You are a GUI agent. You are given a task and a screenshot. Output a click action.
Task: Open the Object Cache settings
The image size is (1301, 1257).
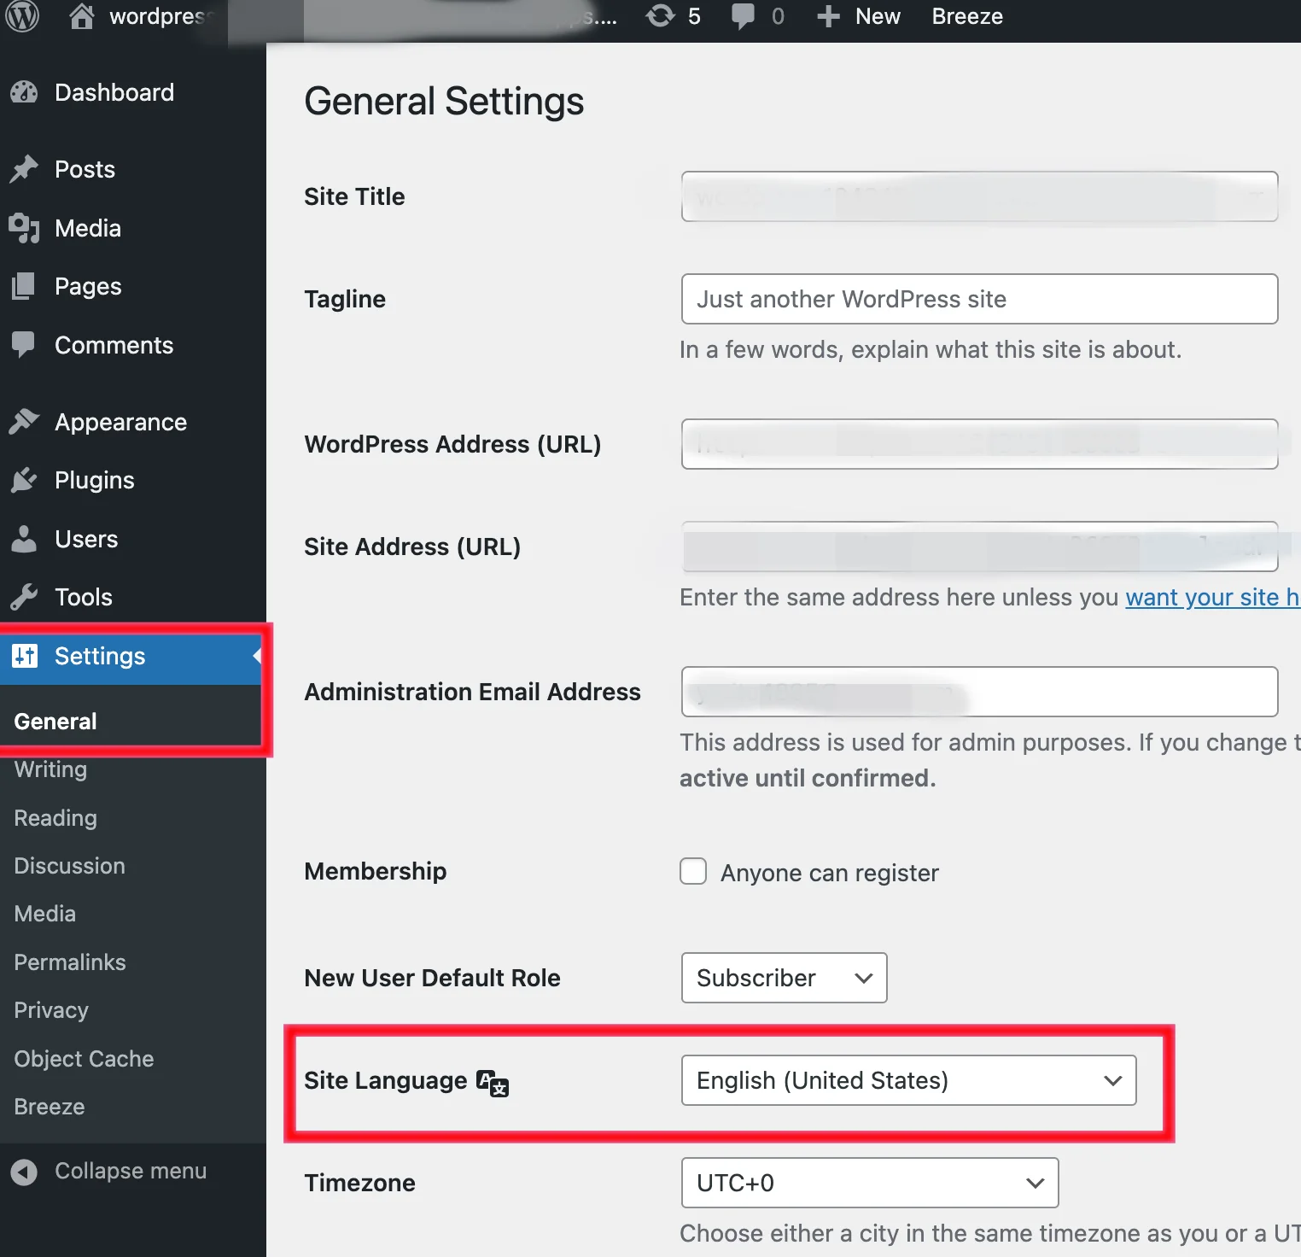(85, 1059)
